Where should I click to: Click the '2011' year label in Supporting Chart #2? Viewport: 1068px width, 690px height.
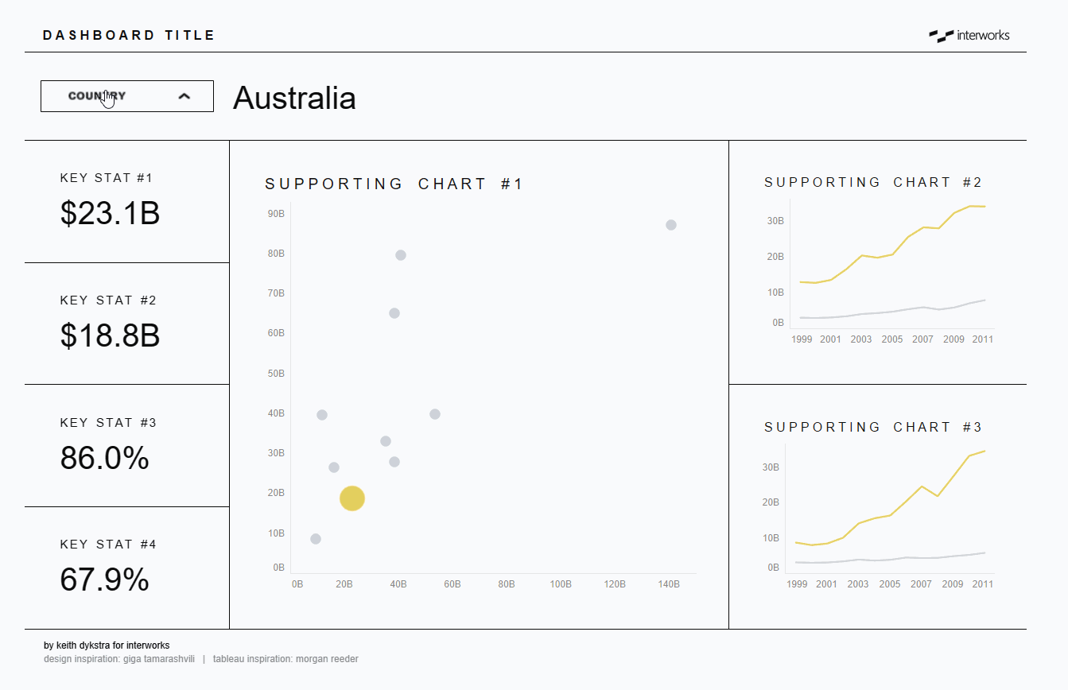983,339
